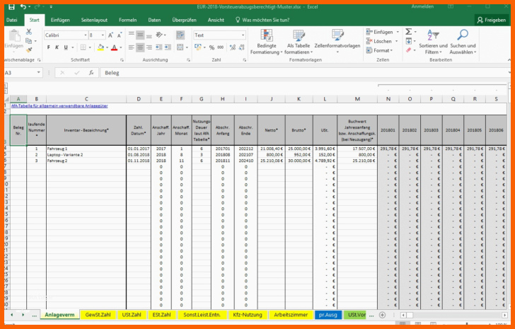
Task: Apply thousands separator 000 style
Action: (x=221, y=47)
